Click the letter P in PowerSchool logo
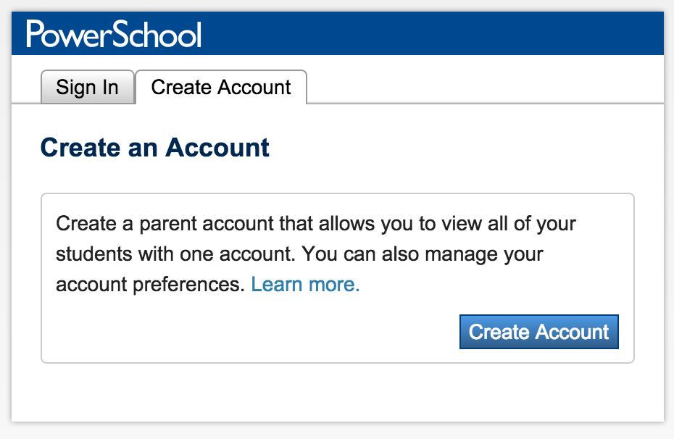The image size is (674, 439). (36, 34)
